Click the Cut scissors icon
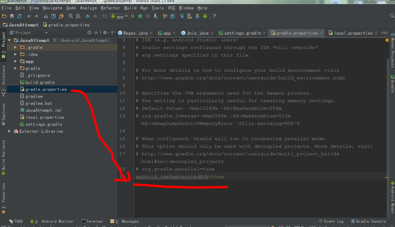This screenshot has width=395, height=227. click(x=46, y=16)
